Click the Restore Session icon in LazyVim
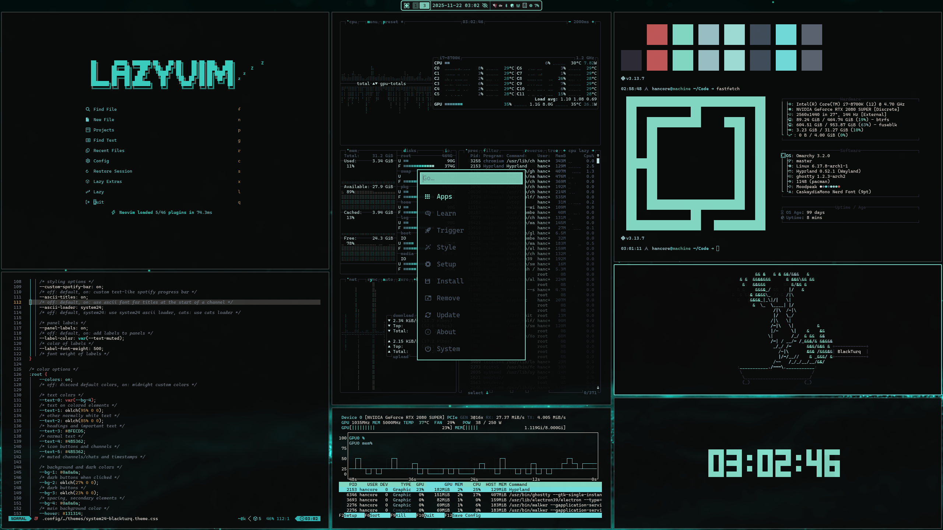 88,171
